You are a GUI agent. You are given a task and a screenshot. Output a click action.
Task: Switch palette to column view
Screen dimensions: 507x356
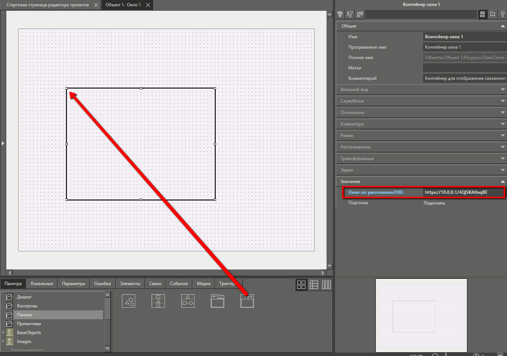[326, 285]
